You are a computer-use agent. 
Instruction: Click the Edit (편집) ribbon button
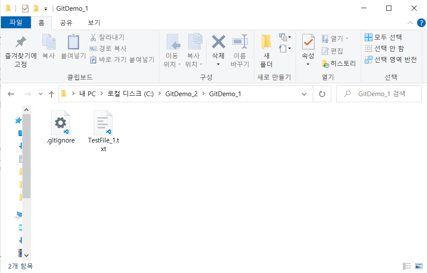(332, 51)
